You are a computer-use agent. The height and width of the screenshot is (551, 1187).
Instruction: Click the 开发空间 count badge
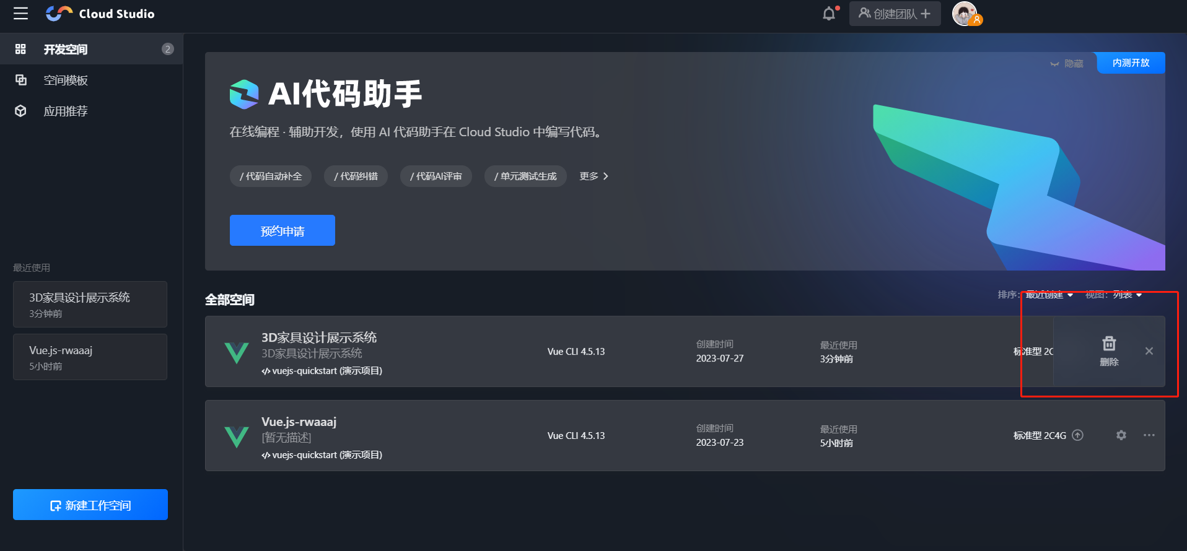[168, 49]
